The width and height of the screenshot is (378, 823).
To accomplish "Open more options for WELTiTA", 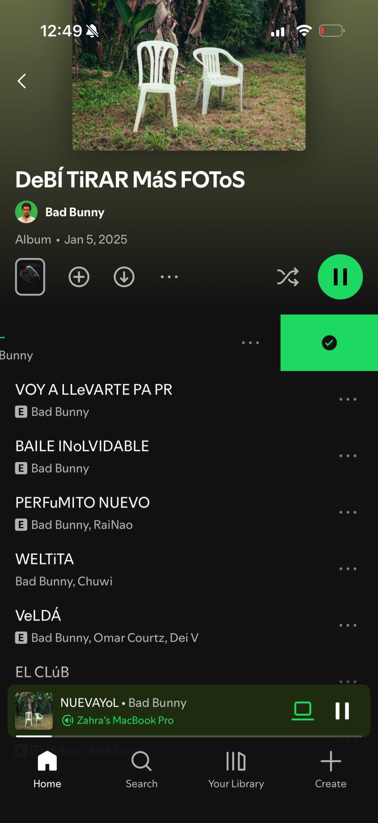I will click(x=348, y=569).
